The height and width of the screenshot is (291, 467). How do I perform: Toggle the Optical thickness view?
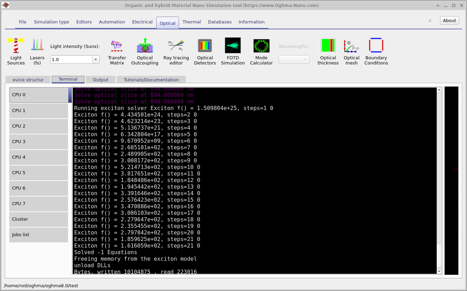[328, 51]
